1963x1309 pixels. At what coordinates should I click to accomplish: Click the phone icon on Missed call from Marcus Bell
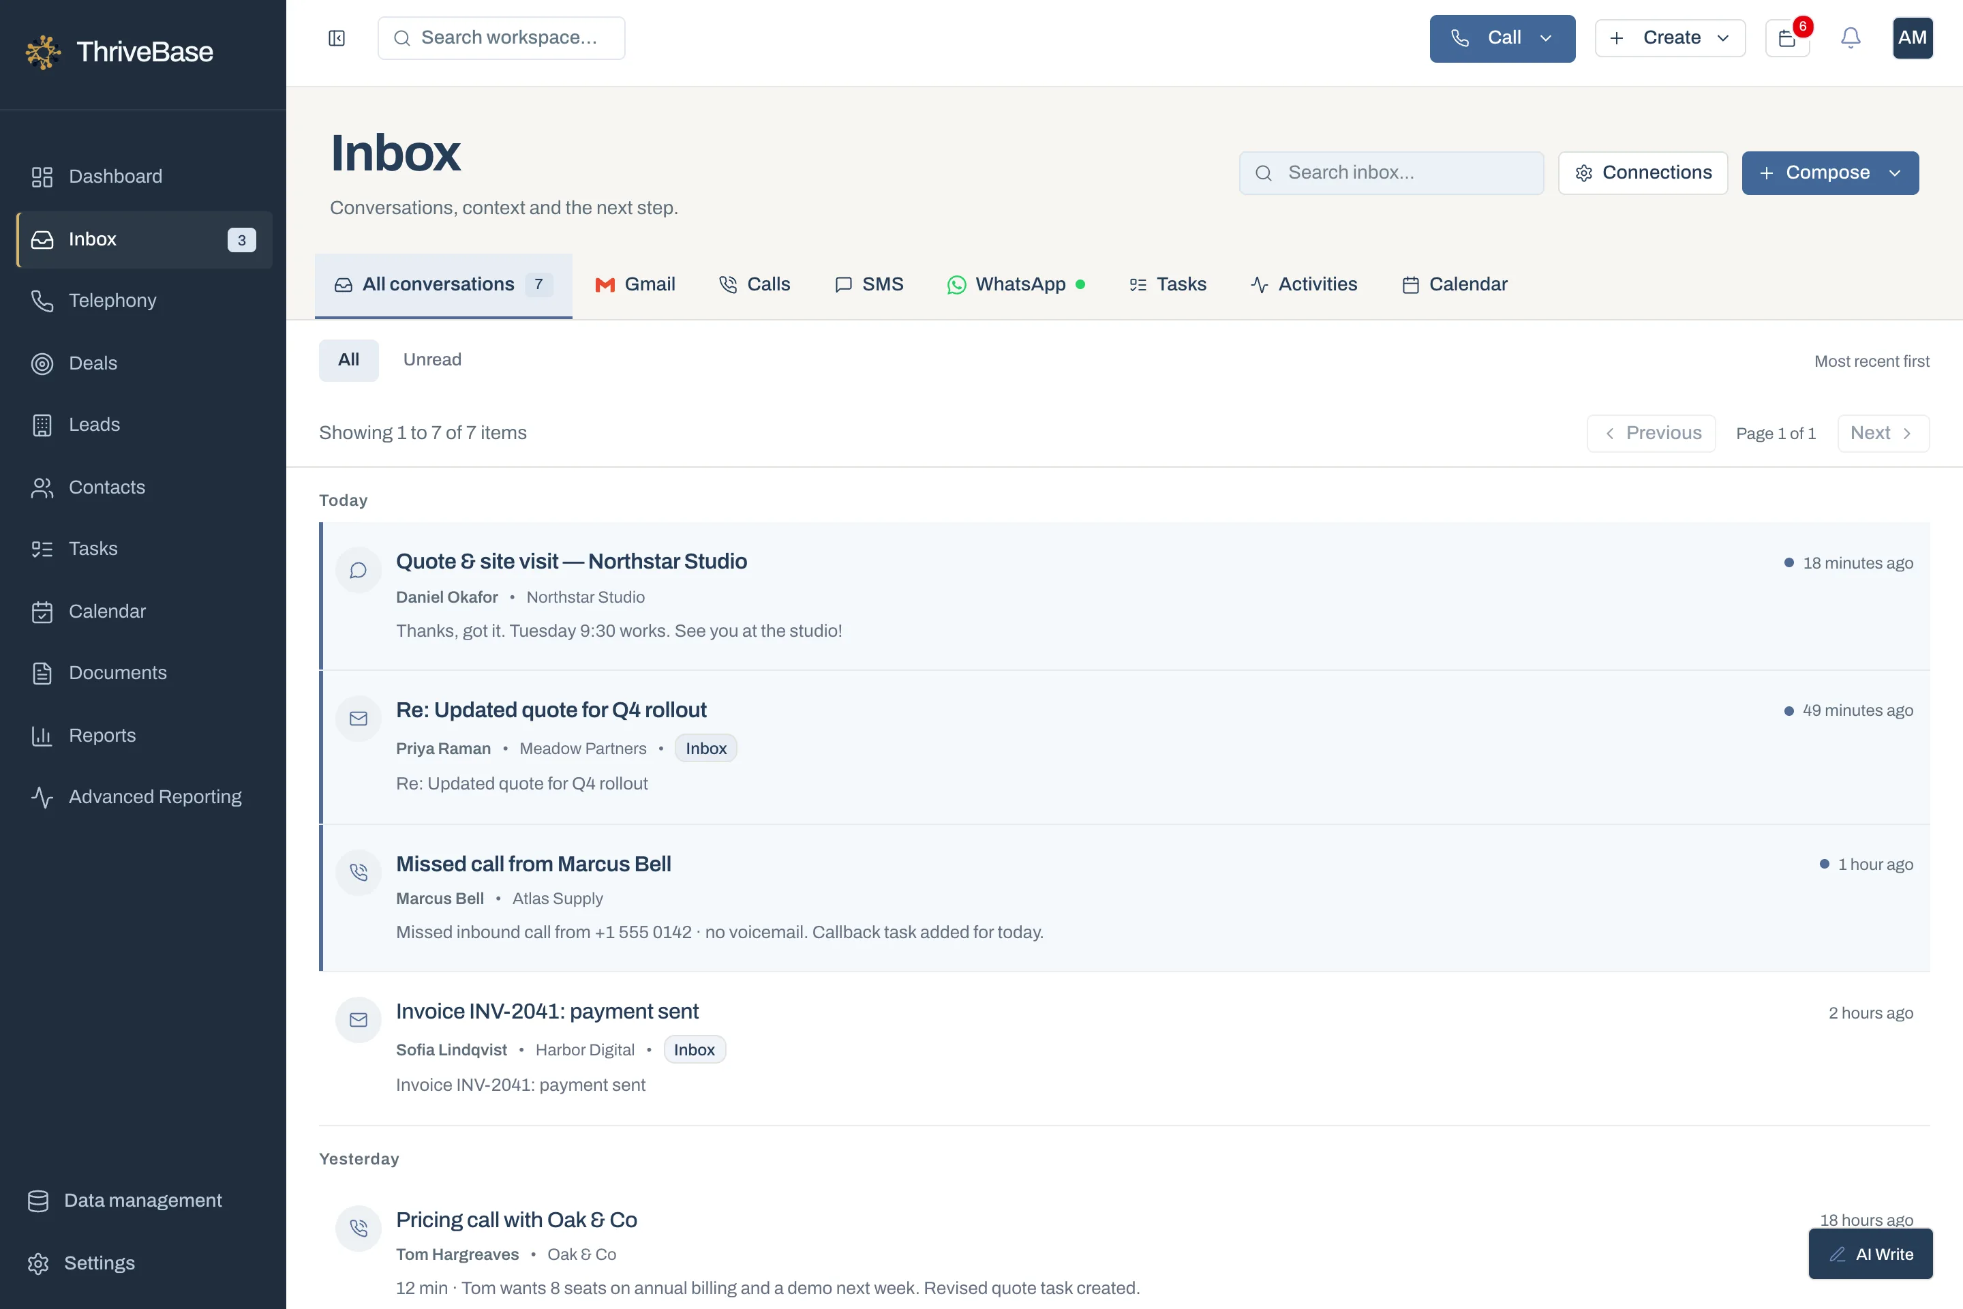click(x=359, y=873)
